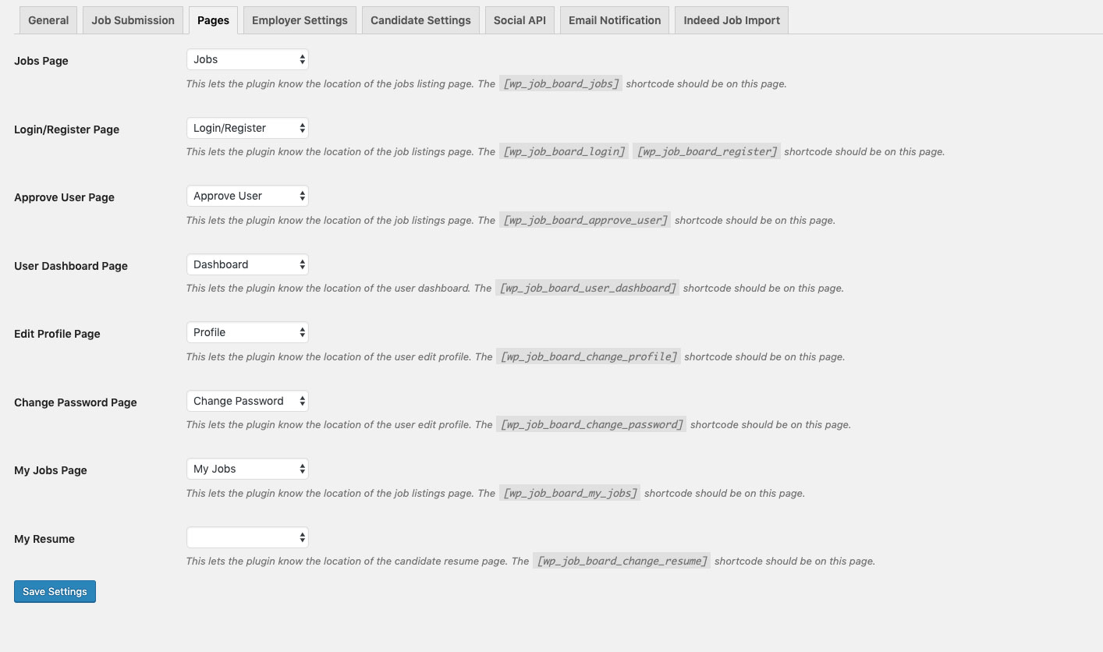
Task: Expand the User Dashboard Page dropdown
Action: click(247, 264)
